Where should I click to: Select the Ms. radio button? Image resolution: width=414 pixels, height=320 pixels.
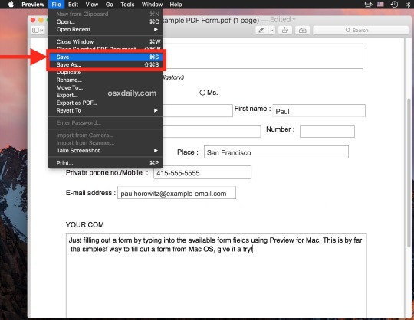click(202, 93)
